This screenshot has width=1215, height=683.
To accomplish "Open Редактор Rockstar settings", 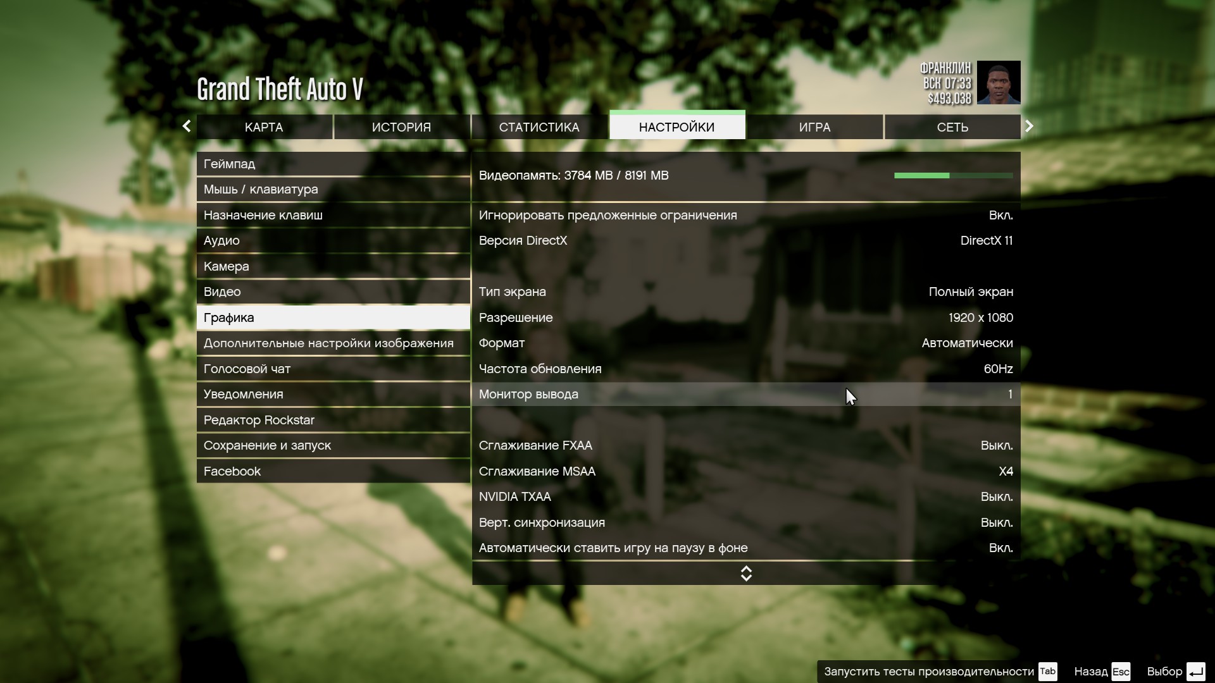I will [x=333, y=420].
